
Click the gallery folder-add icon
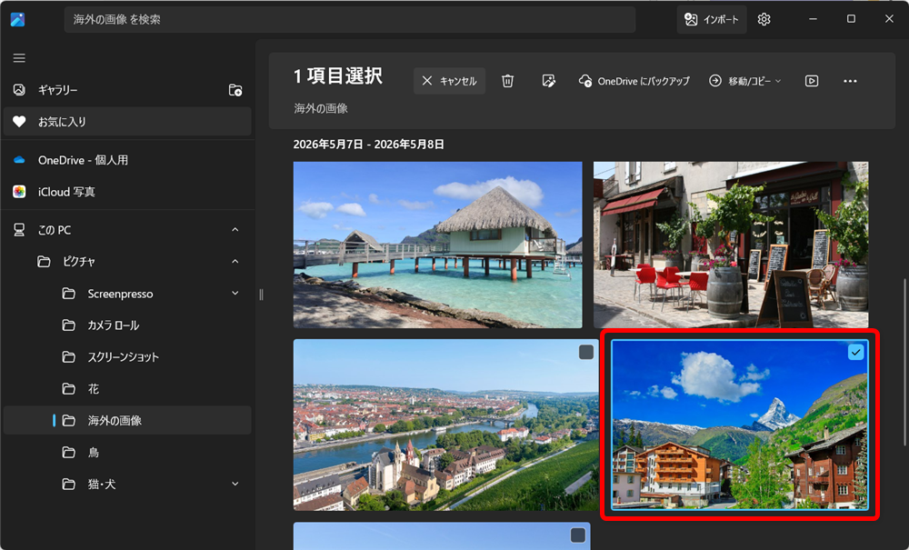tap(235, 90)
